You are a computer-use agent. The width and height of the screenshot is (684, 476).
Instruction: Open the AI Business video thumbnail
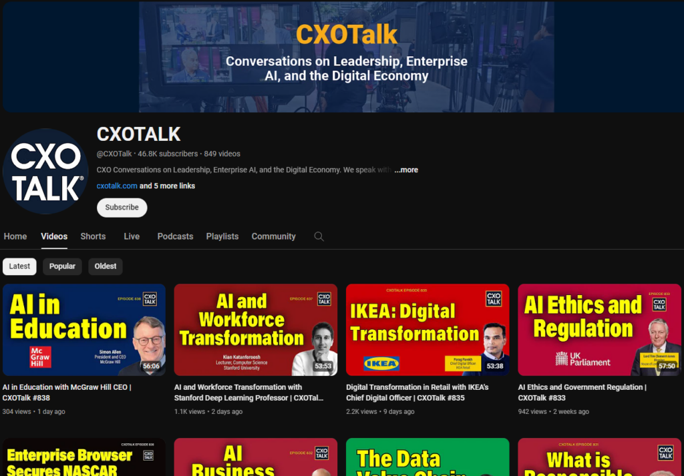[x=256, y=457]
